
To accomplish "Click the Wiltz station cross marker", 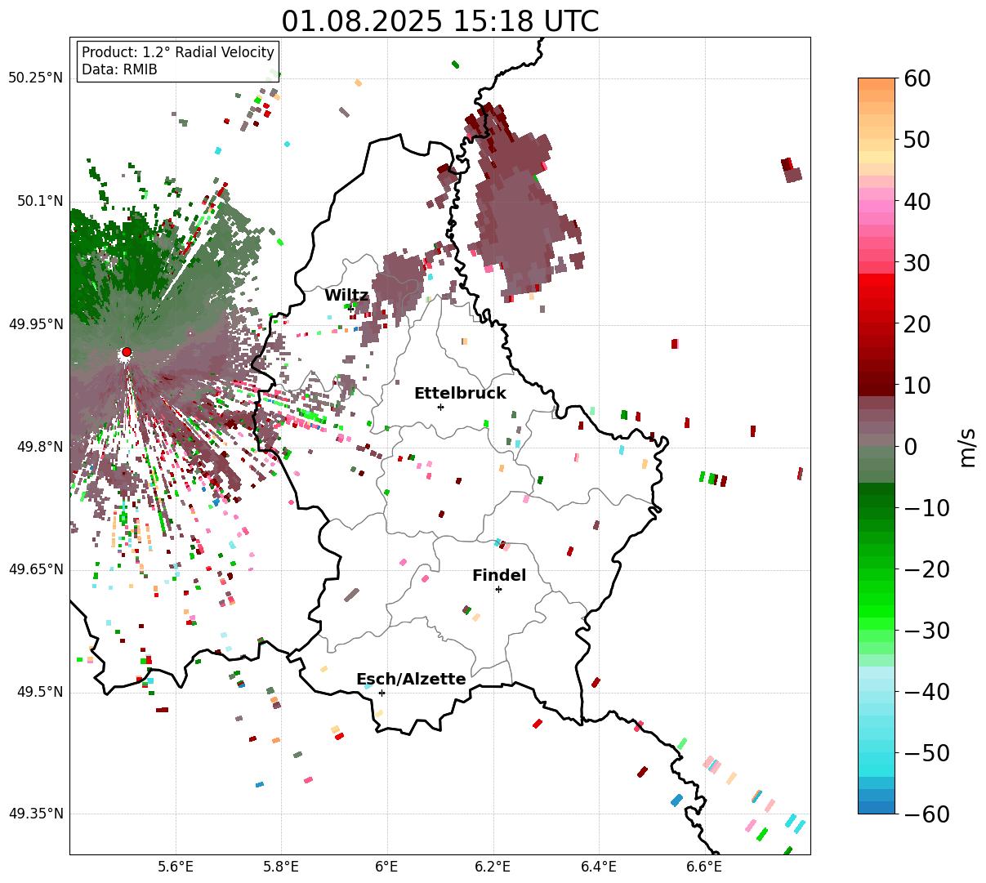I will (x=351, y=309).
